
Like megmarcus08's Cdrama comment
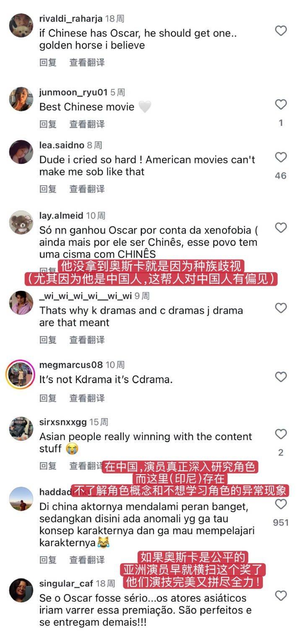click(x=281, y=377)
